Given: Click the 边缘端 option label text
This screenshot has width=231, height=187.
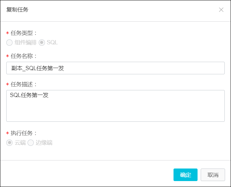Looking at the screenshot, I should (x=44, y=143).
